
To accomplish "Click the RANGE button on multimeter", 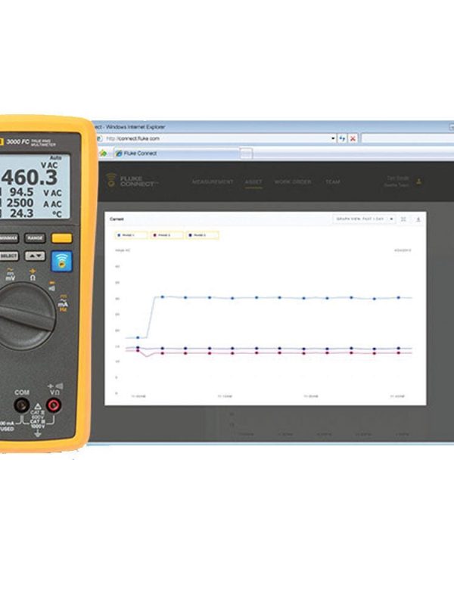I will (x=35, y=238).
